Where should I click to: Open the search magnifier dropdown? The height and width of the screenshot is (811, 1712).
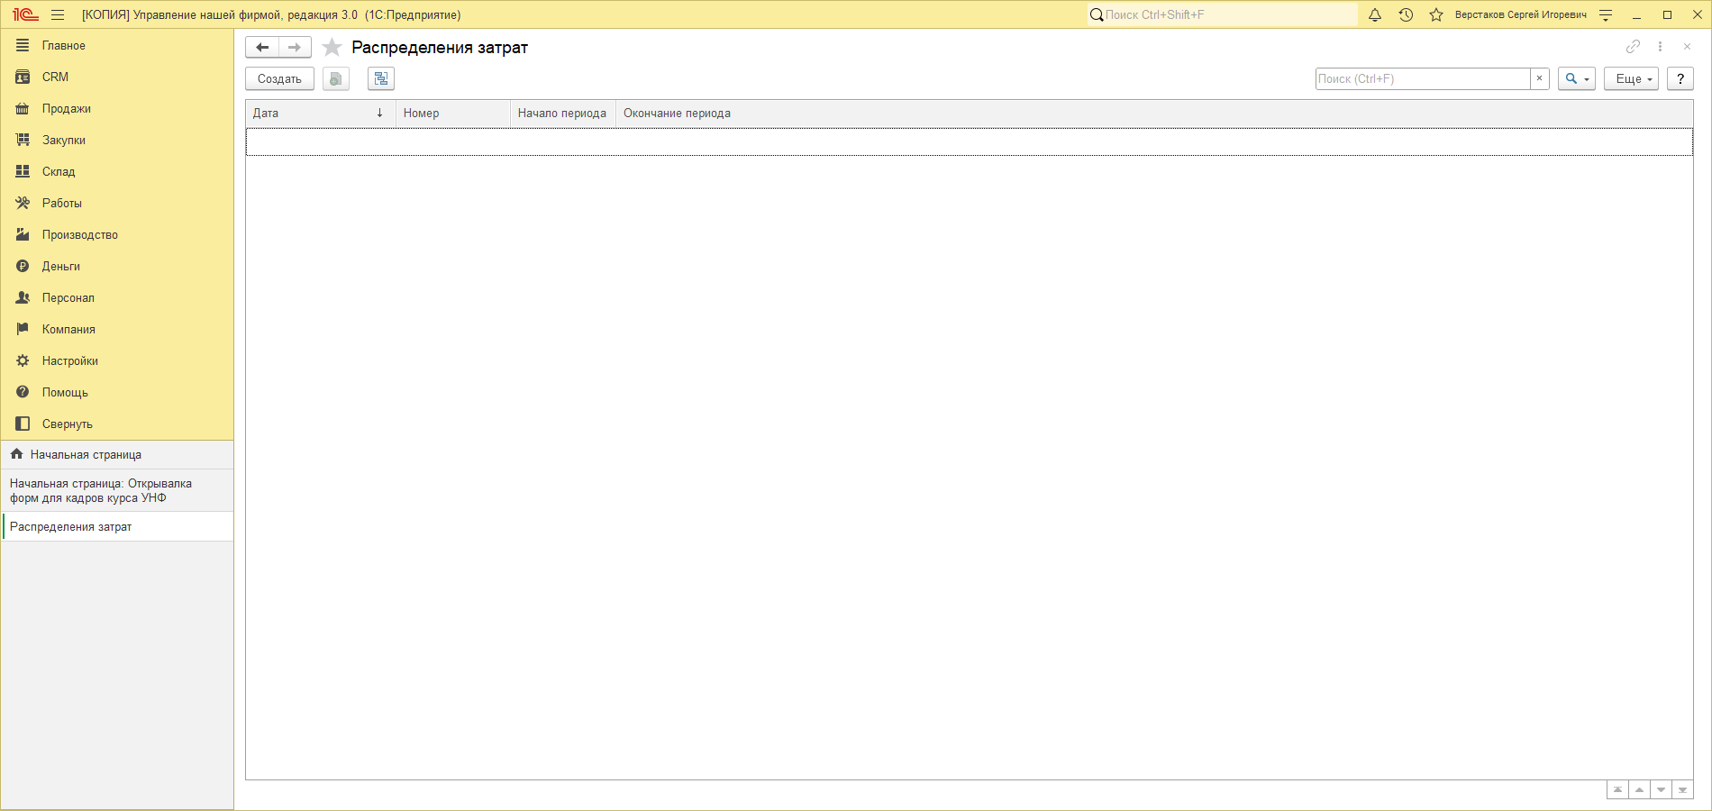click(1577, 78)
